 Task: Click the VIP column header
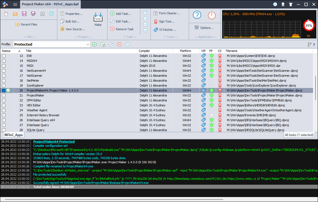(x=203, y=51)
